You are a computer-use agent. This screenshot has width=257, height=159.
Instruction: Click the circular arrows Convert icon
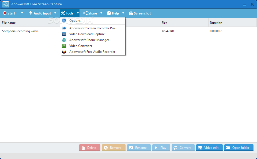tap(175, 148)
